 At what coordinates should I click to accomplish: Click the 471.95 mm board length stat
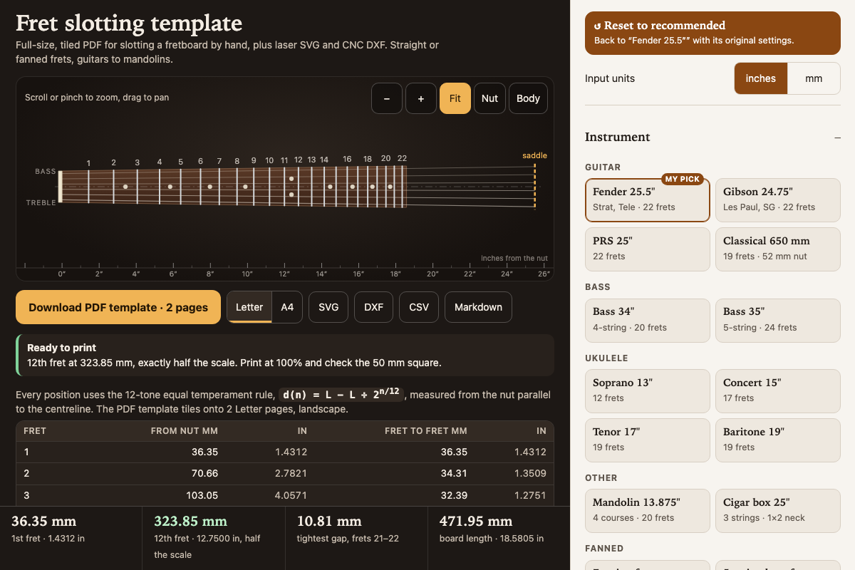click(x=499, y=538)
